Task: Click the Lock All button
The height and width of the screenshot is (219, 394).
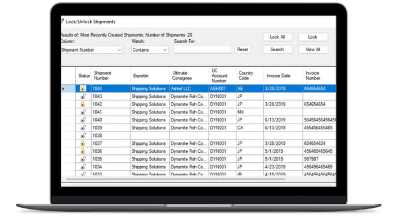Action: point(277,37)
